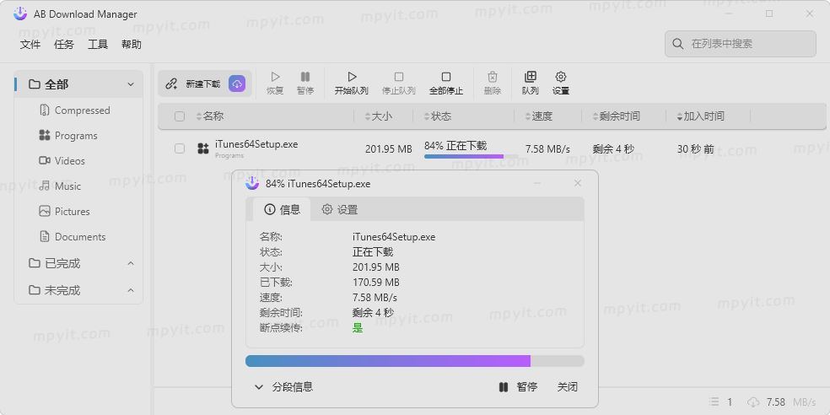Open the 工具 menu

(x=98, y=45)
